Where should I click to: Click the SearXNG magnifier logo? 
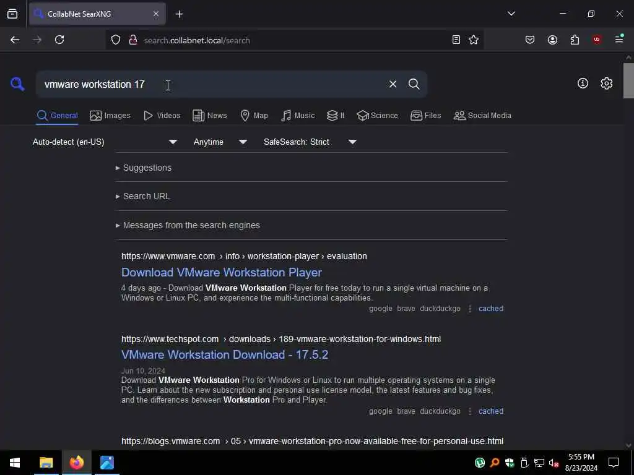pyautogui.click(x=17, y=84)
